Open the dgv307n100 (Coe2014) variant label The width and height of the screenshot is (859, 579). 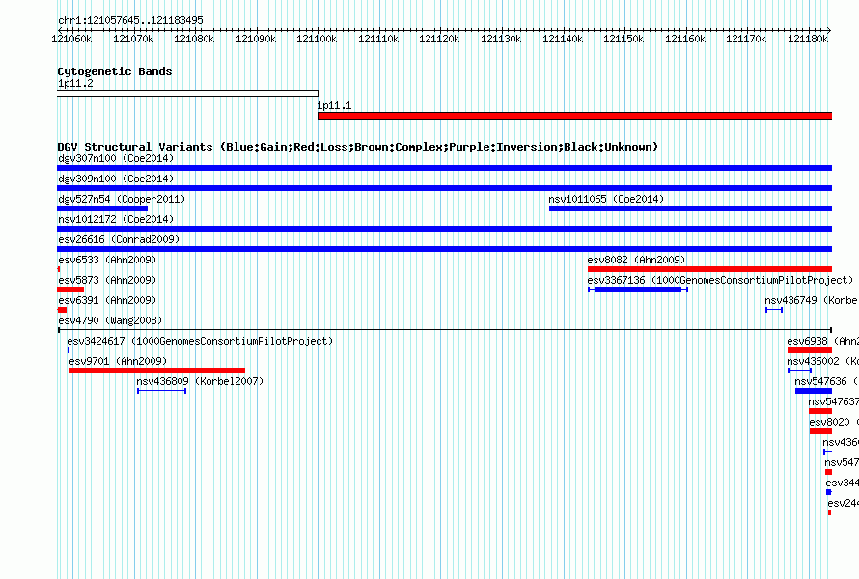click(x=116, y=158)
